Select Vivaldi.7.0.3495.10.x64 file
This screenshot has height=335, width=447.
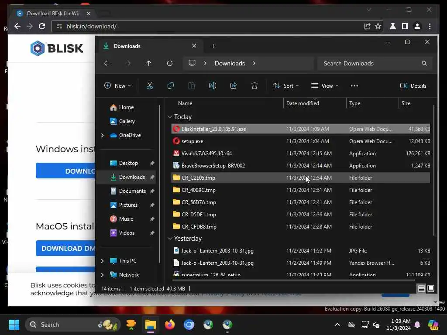coord(300,154)
